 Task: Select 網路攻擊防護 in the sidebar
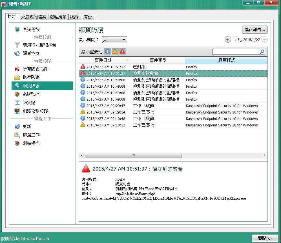[x=35, y=111]
